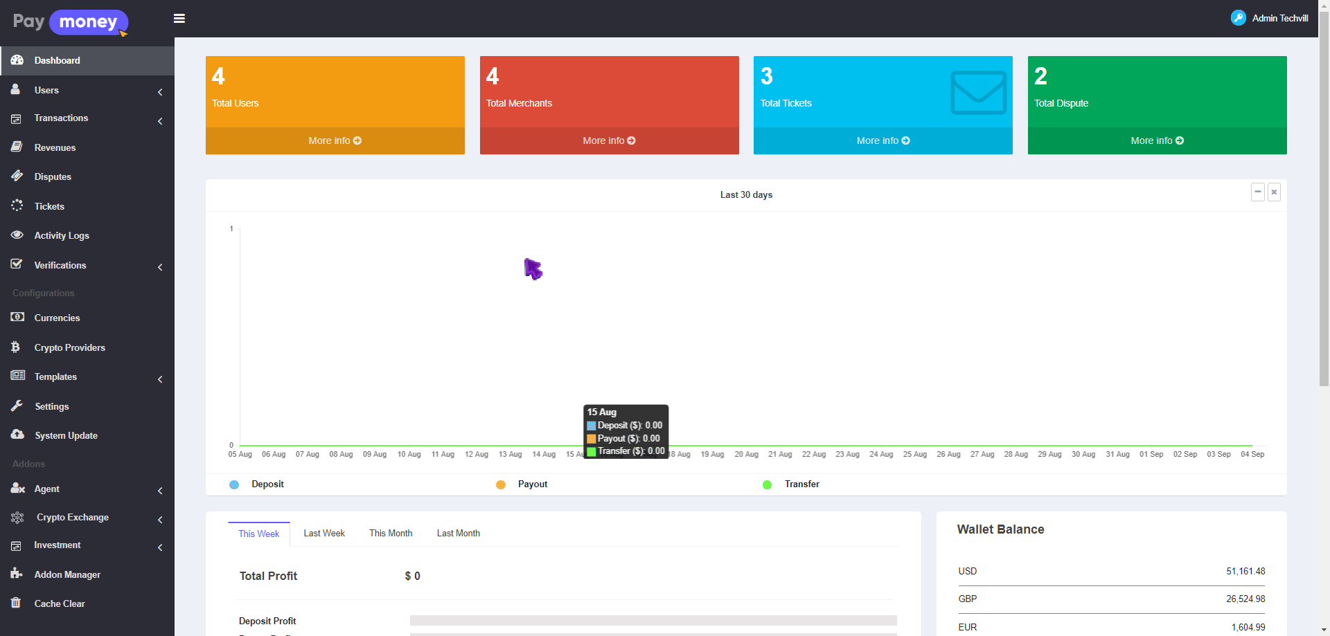The image size is (1330, 636).
Task: Click the Cache Clear trash icon
Action: (x=16, y=603)
